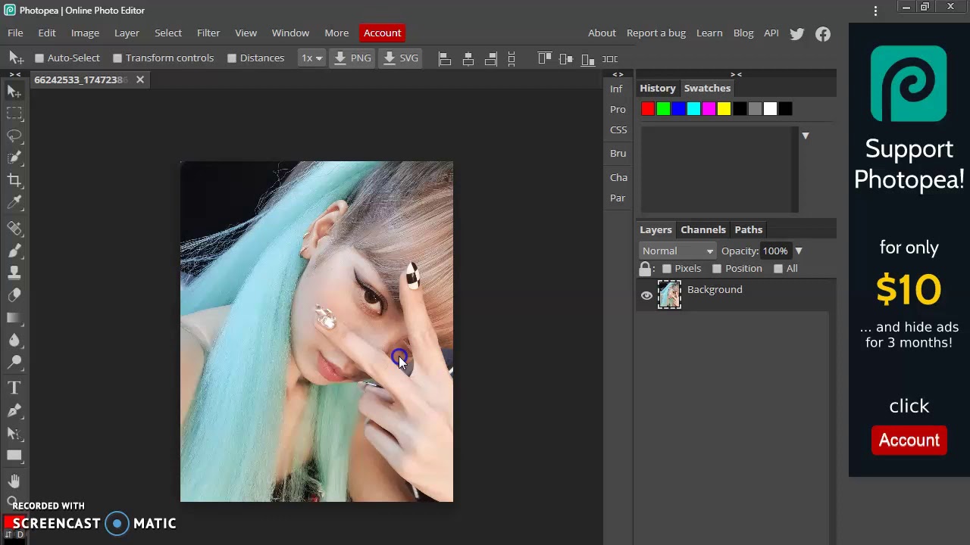970x545 pixels.
Task: Select the Rectangle shape tool
Action: click(14, 455)
